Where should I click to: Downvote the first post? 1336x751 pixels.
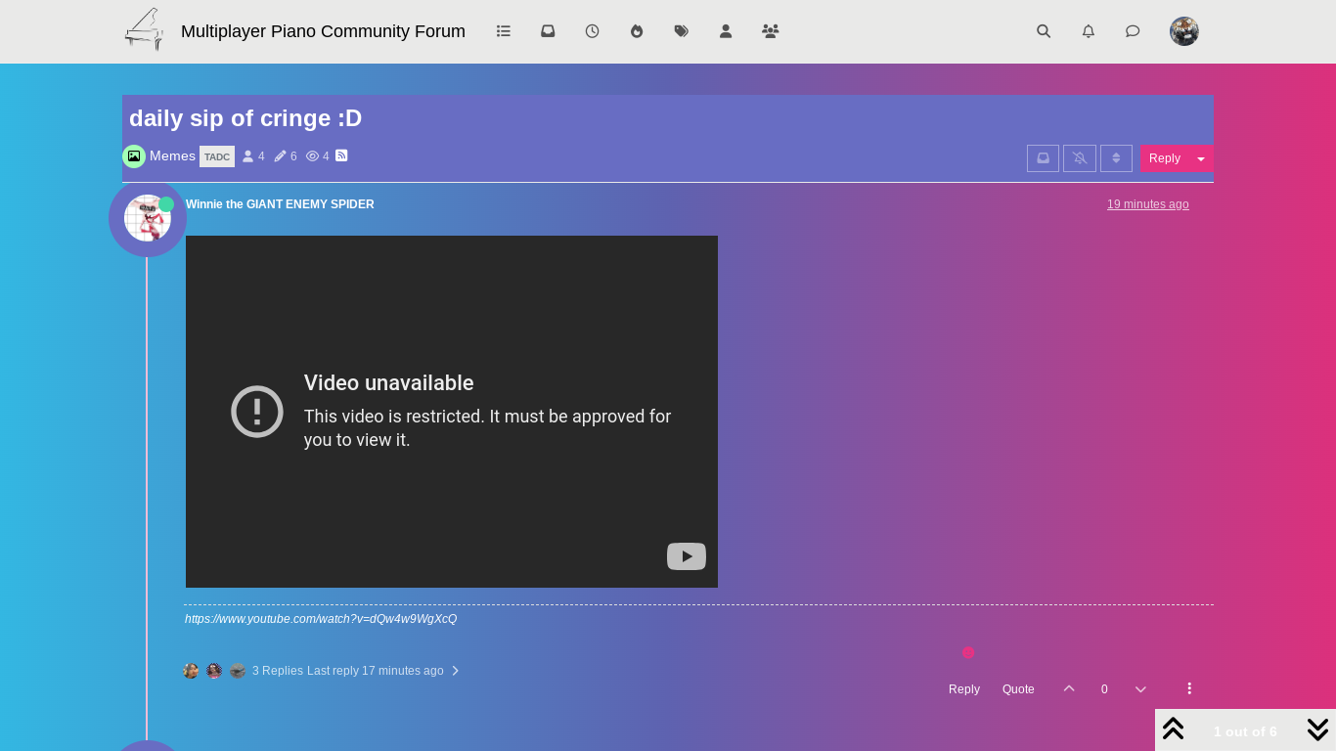pyautogui.click(x=1140, y=689)
